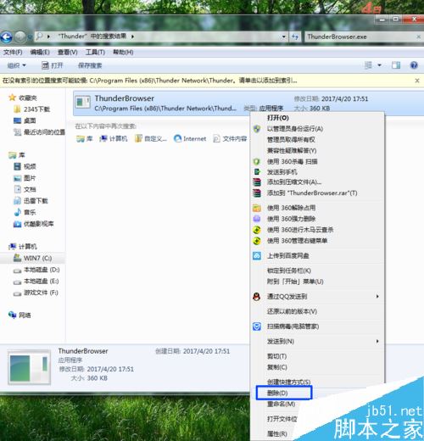424x441 pixels.
Task: Open the 2345下载 folder in favorites
Action: pyautogui.click(x=32, y=109)
